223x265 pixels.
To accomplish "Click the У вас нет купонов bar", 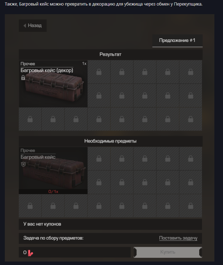I will pyautogui.click(x=110, y=224).
